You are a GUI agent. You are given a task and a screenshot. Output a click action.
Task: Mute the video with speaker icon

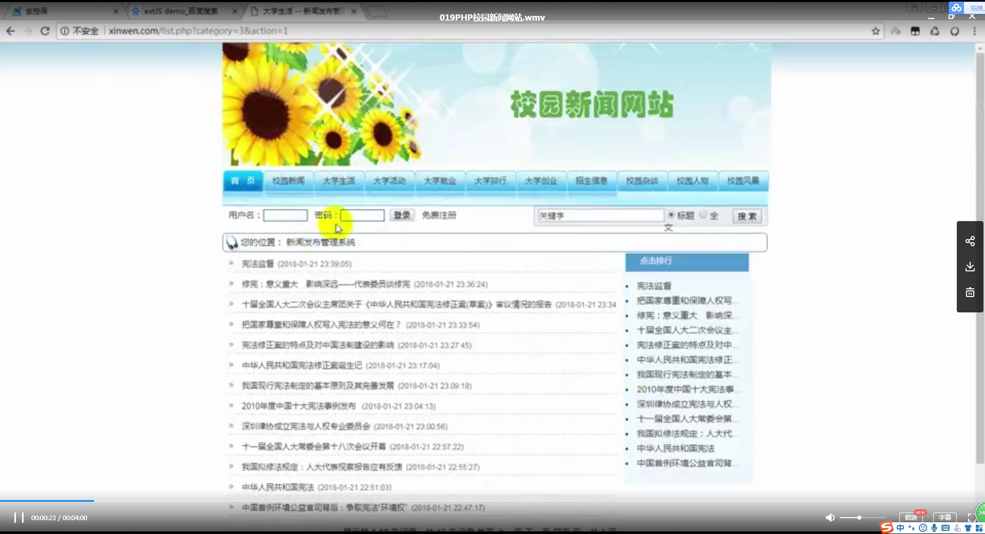(x=830, y=518)
